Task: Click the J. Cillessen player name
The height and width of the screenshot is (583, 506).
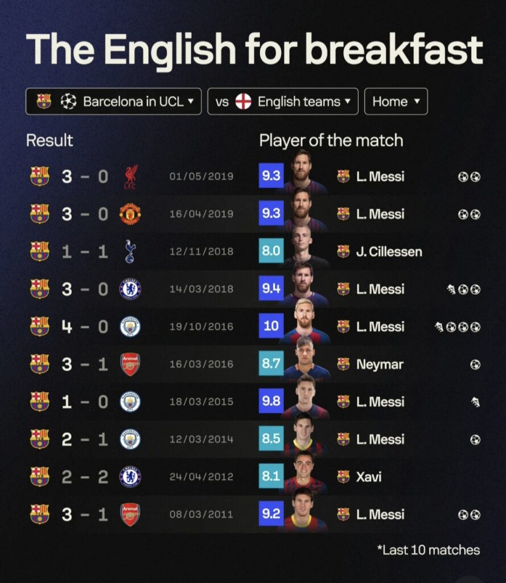Action: [389, 252]
